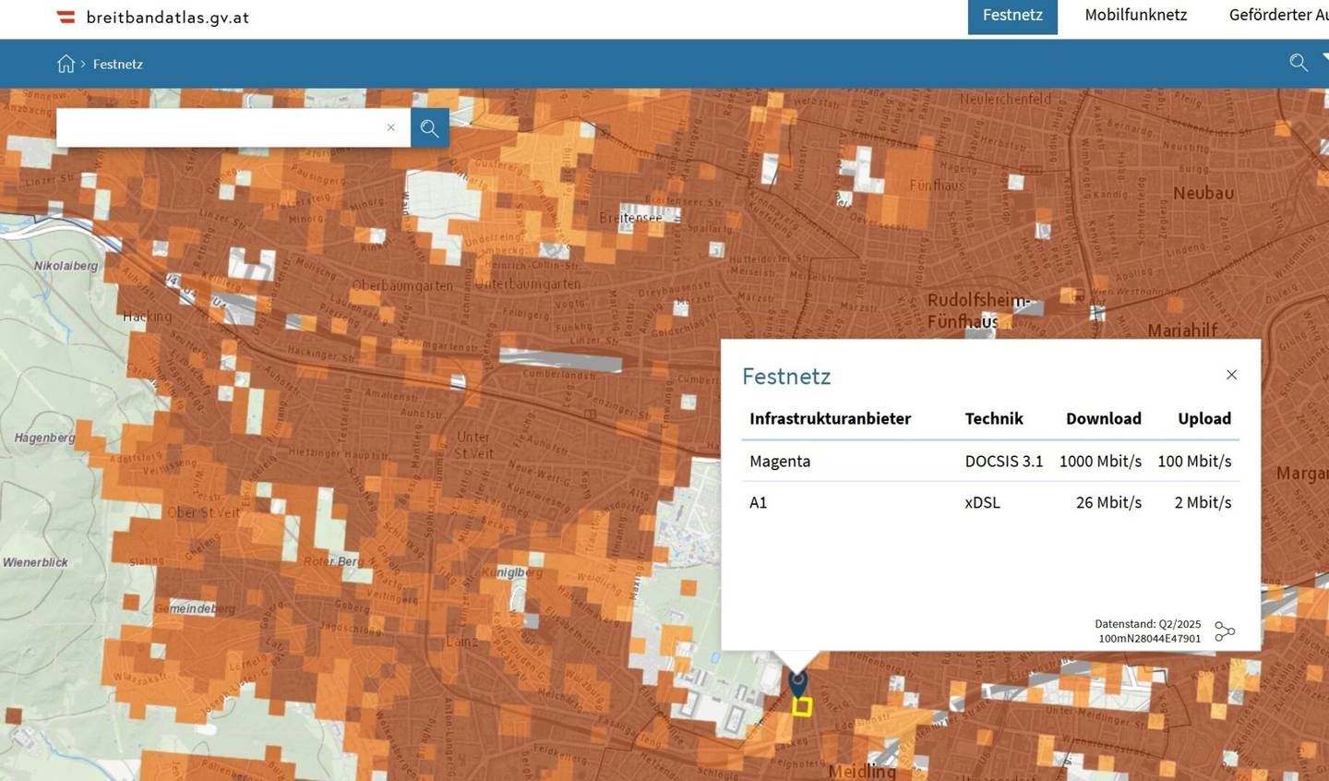Clear the map search field
The image size is (1329, 781).
pyautogui.click(x=391, y=127)
